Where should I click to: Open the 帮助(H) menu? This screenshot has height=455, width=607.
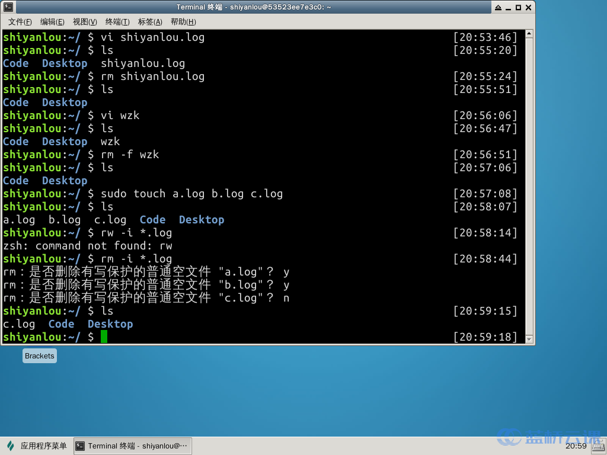pyautogui.click(x=183, y=22)
